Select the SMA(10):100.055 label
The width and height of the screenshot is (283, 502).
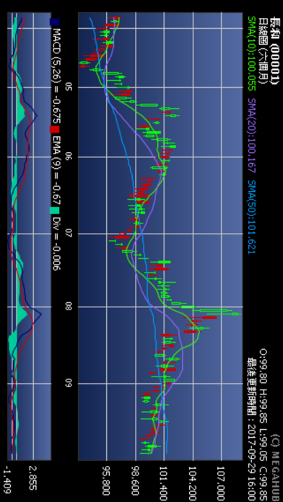[x=251, y=53]
